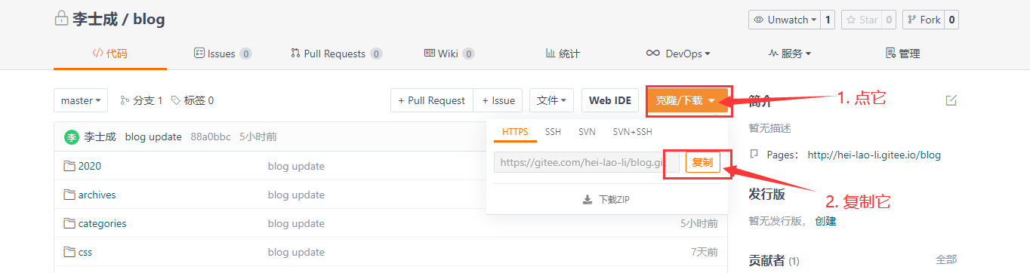
Task: Open commit hash 88a0bbc
Action: point(210,136)
